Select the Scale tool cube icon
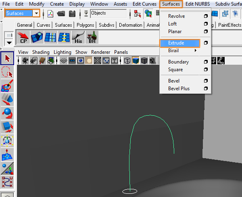The image size is (242, 197). click(x=7, y=127)
